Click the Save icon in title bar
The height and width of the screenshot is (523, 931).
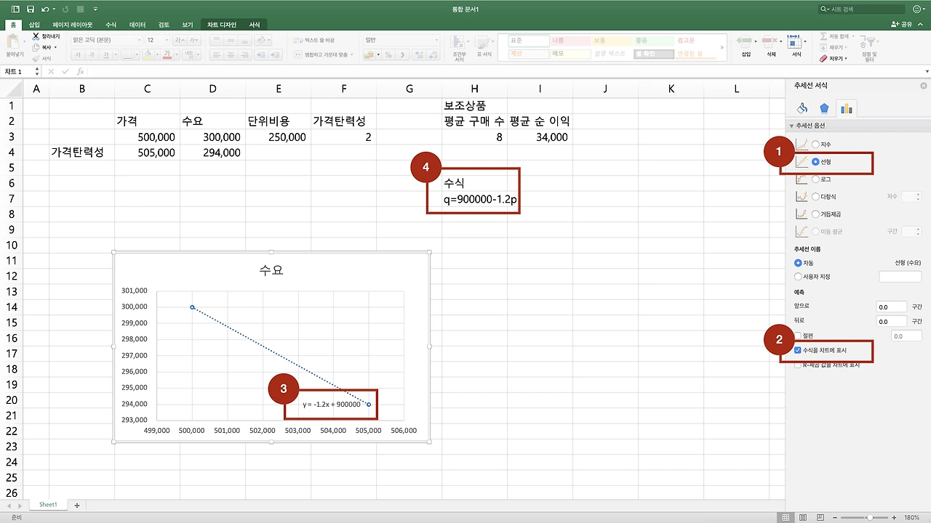pos(30,9)
